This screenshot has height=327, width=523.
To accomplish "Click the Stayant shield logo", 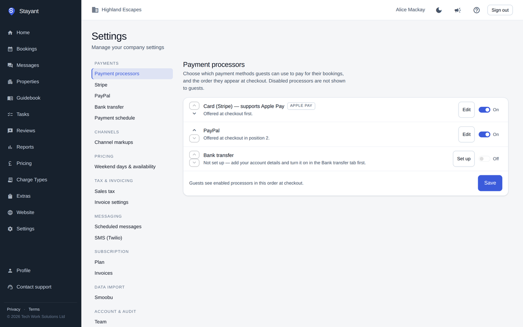I will click(x=11, y=11).
